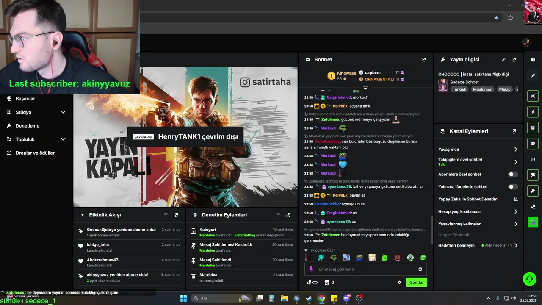Expand Hesap yaşı kısıtlaması settings

[x=516, y=211]
